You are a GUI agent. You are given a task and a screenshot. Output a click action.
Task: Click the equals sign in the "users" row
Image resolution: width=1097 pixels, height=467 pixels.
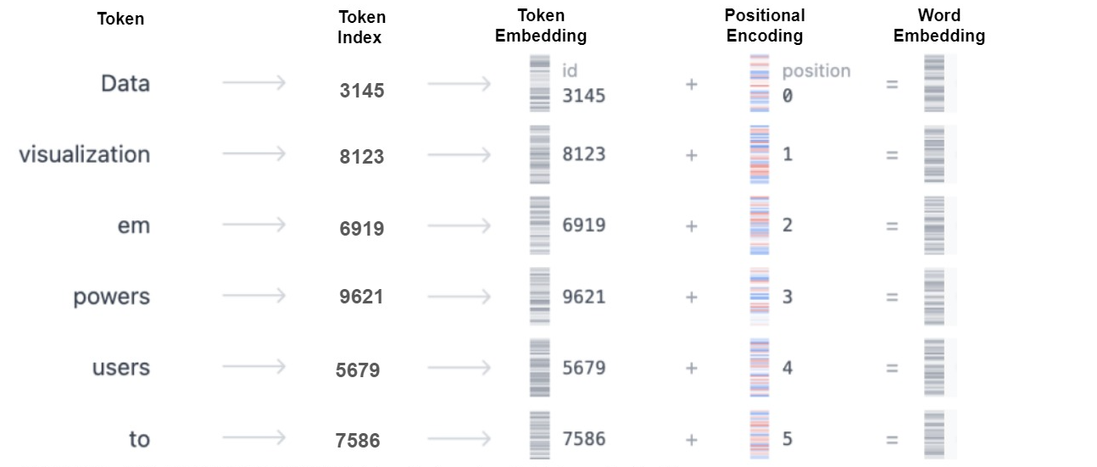pos(892,369)
